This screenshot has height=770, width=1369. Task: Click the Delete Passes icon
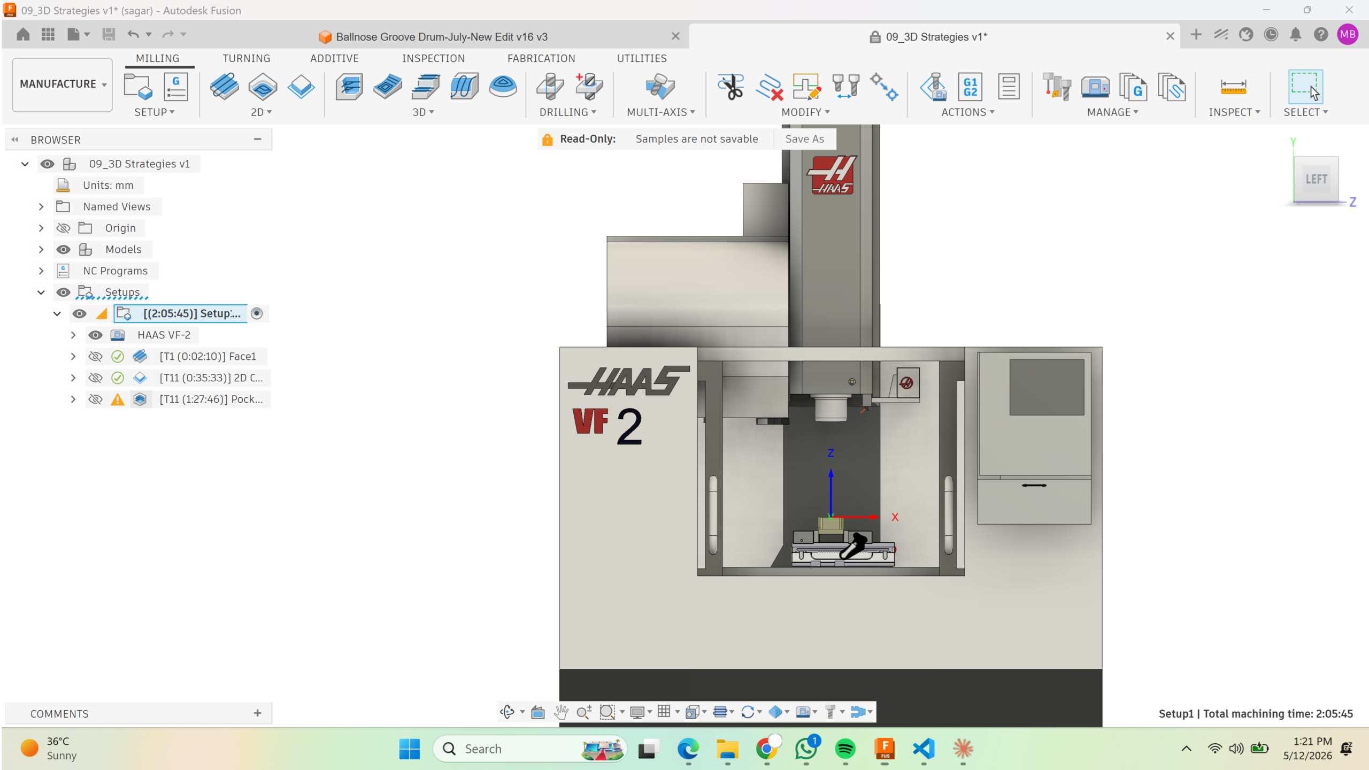pos(769,86)
